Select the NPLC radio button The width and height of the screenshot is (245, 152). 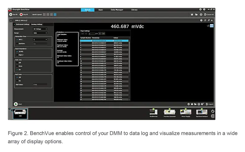17,40
